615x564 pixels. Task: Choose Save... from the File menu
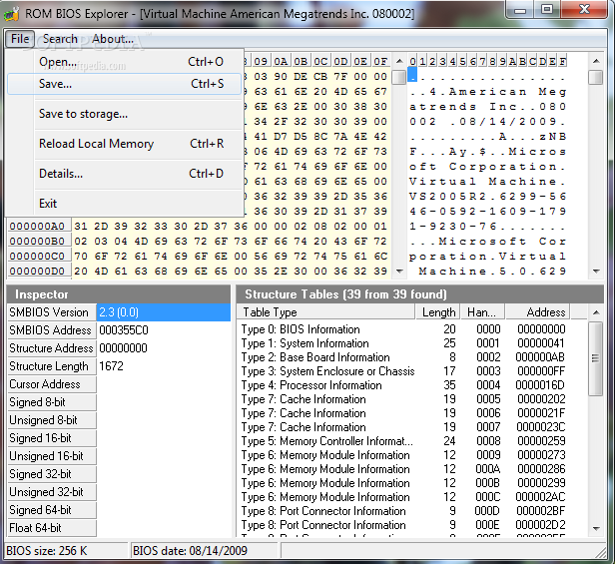(125, 84)
